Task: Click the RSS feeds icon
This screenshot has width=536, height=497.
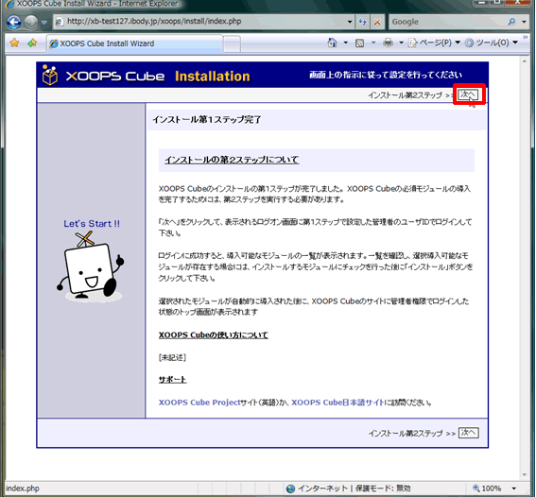Action: click(359, 43)
